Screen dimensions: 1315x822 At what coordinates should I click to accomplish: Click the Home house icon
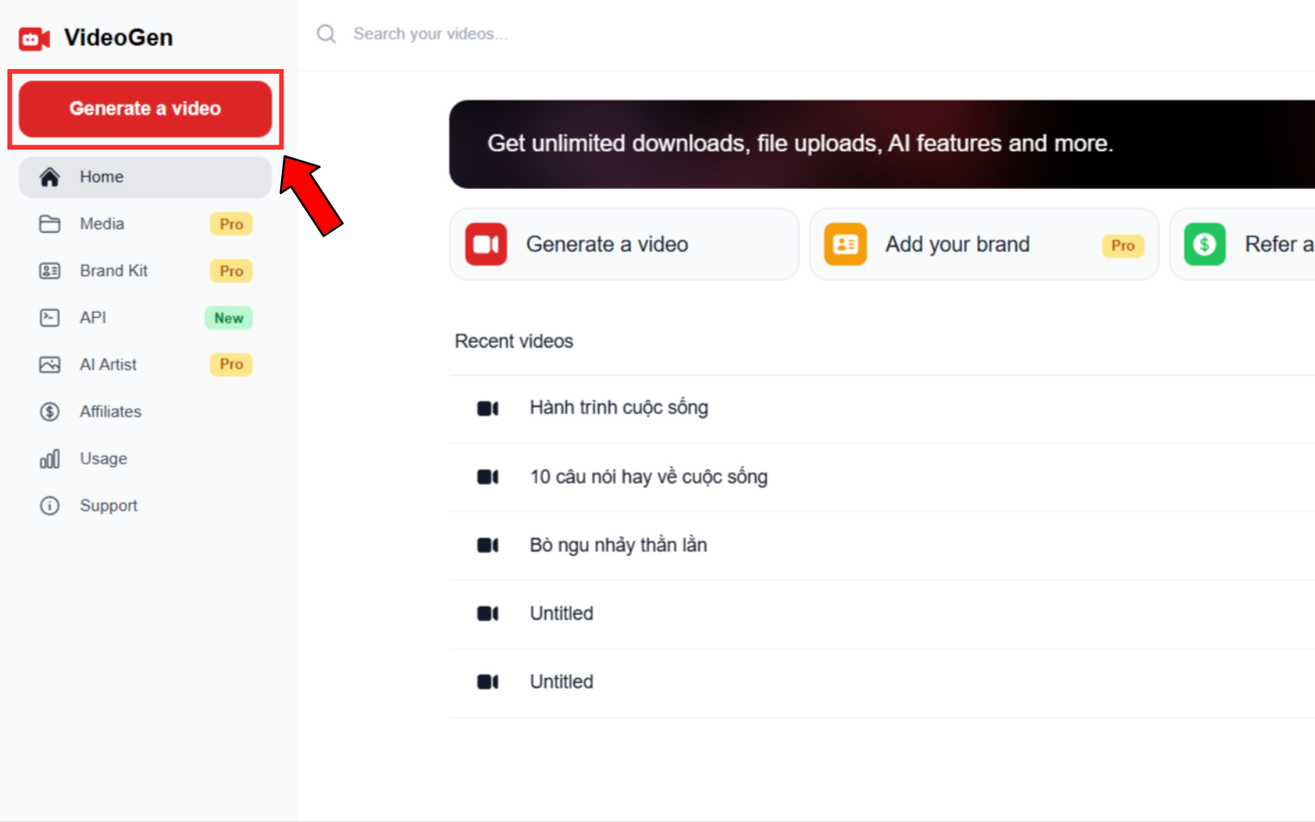click(49, 177)
